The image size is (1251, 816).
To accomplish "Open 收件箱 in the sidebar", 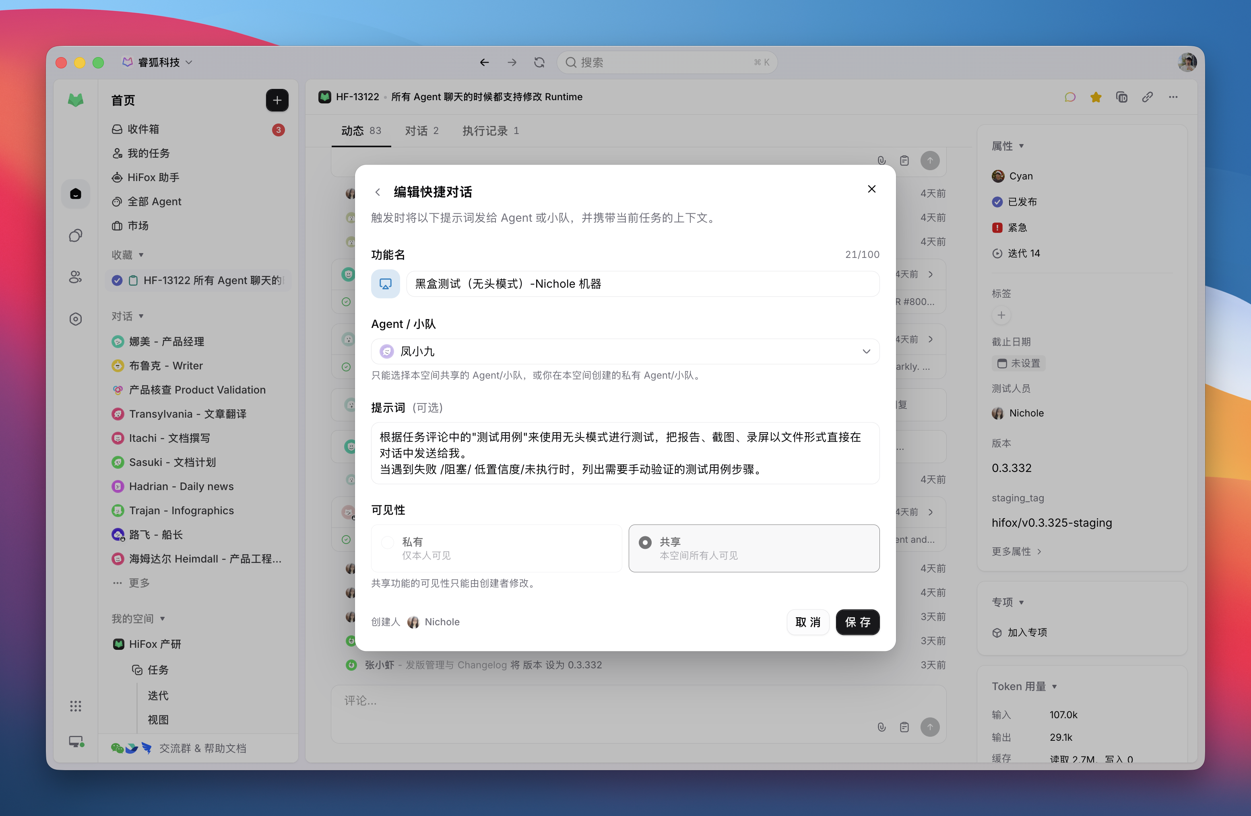I will [x=198, y=129].
